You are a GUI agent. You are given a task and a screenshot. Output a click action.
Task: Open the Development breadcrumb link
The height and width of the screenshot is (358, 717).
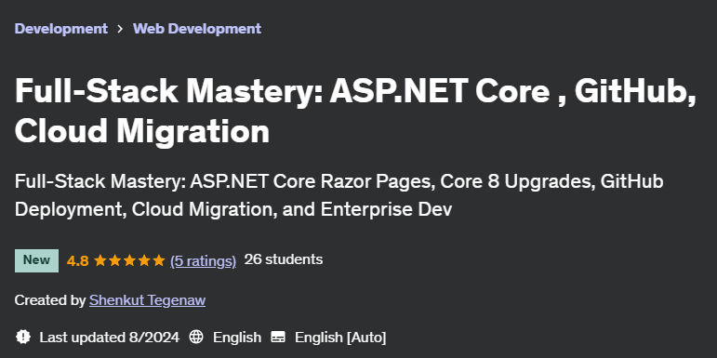tap(60, 29)
